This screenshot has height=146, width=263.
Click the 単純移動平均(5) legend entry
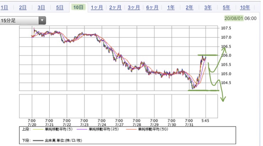(x=59, y=129)
